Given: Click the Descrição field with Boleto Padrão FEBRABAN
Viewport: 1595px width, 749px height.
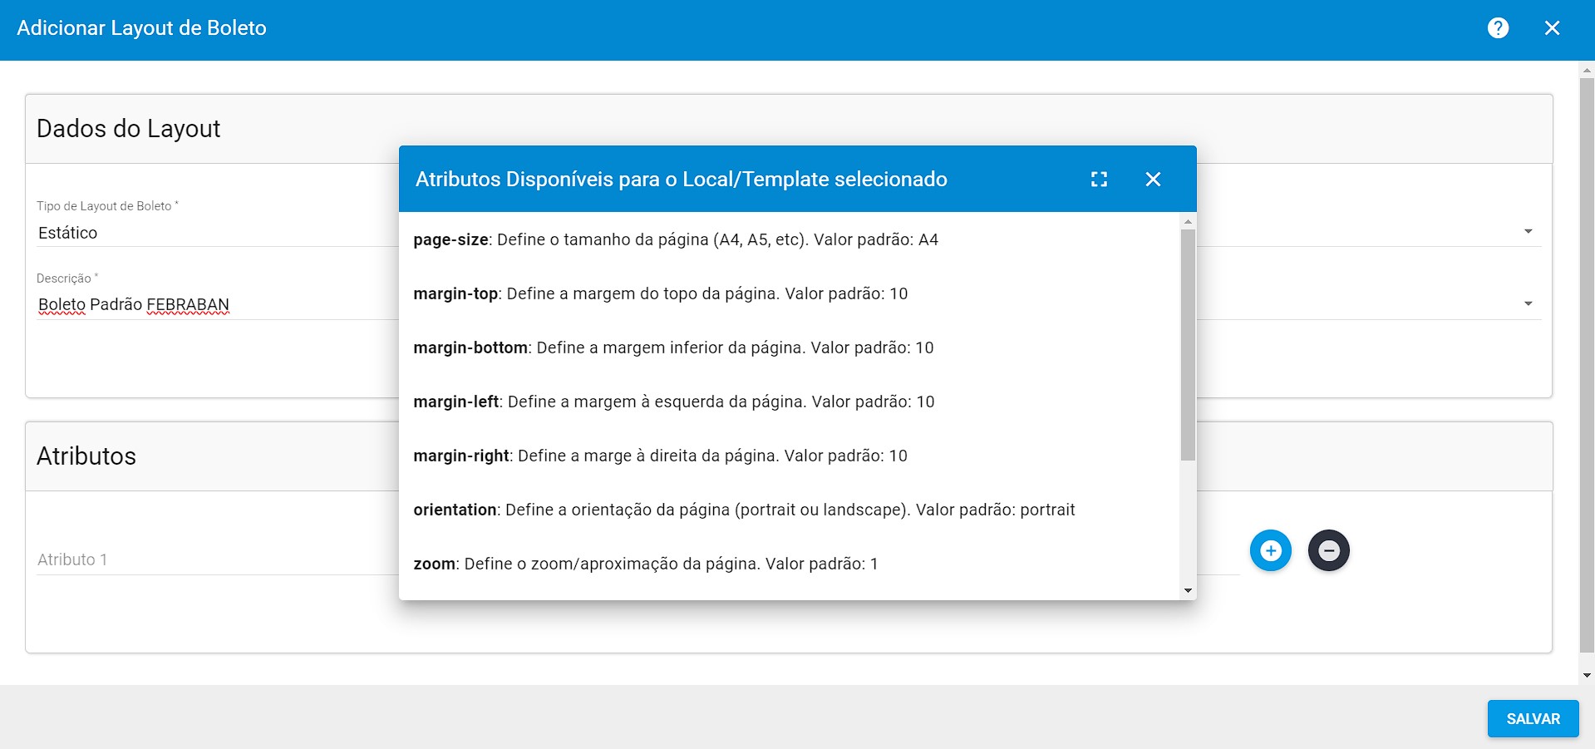Looking at the screenshot, I should tap(218, 305).
